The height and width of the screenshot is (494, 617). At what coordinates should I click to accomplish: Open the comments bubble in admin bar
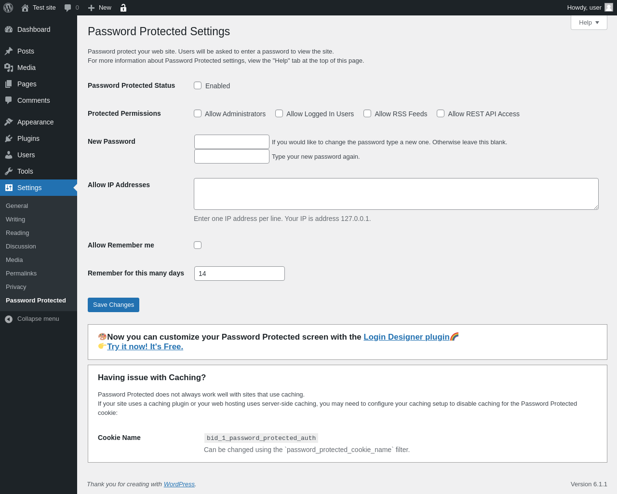tap(68, 8)
